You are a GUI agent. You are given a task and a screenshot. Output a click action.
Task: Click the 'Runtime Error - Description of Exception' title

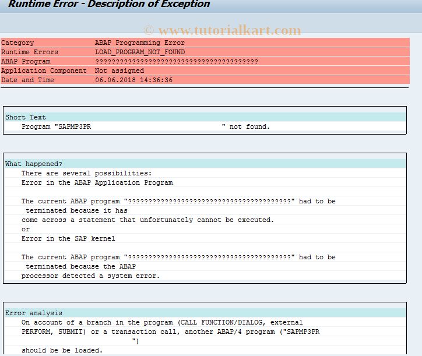coord(109,4)
